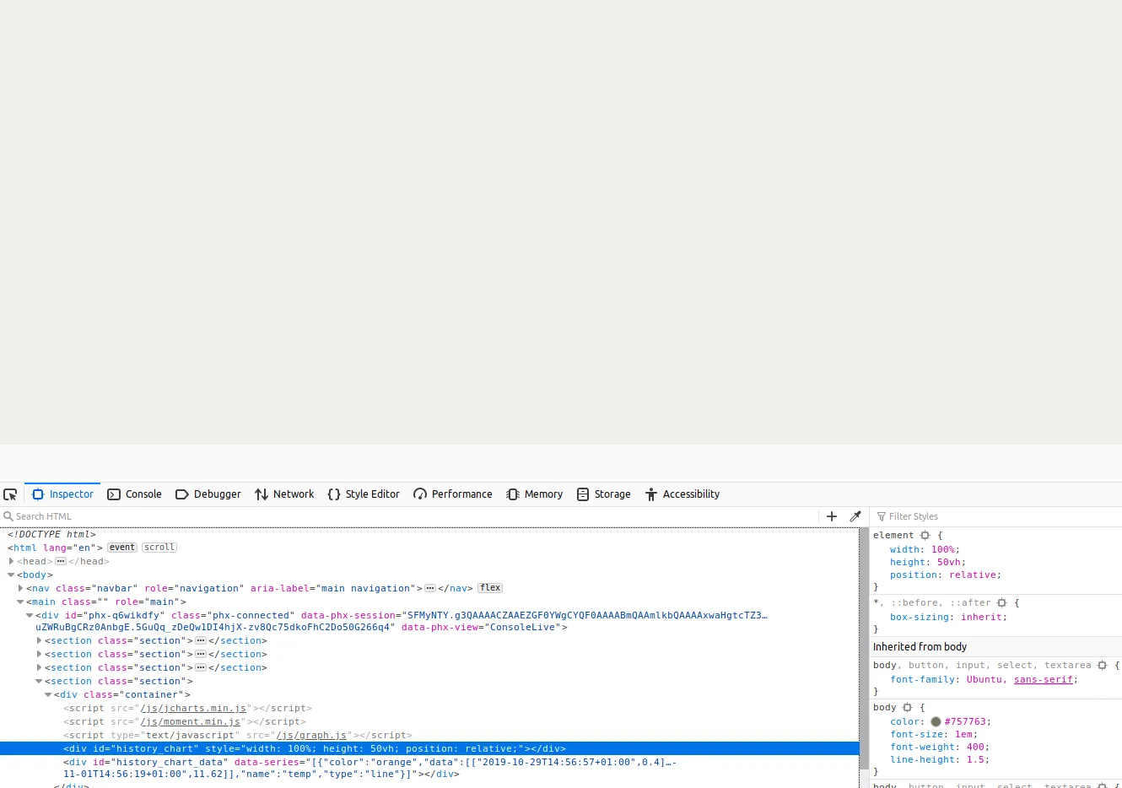Click the sans-serif font-family link

pos(1043,680)
